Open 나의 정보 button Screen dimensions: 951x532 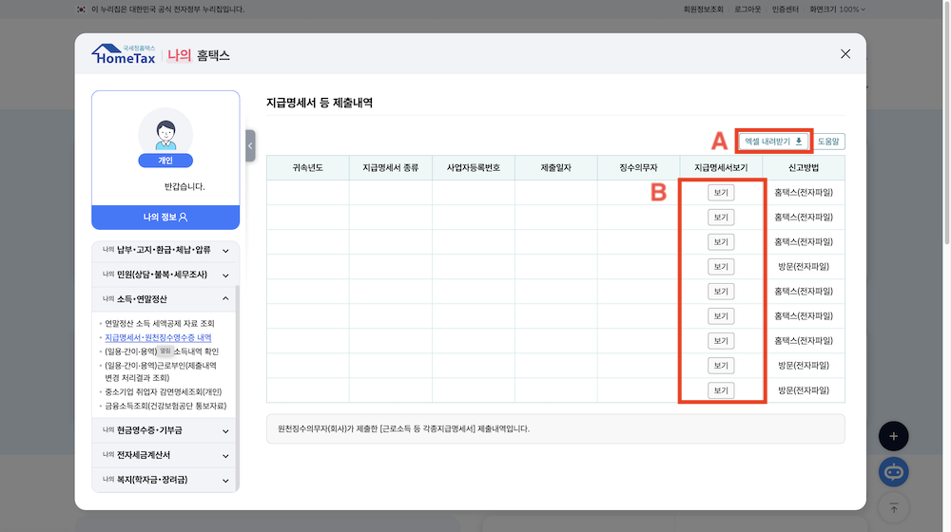pyautogui.click(x=165, y=217)
